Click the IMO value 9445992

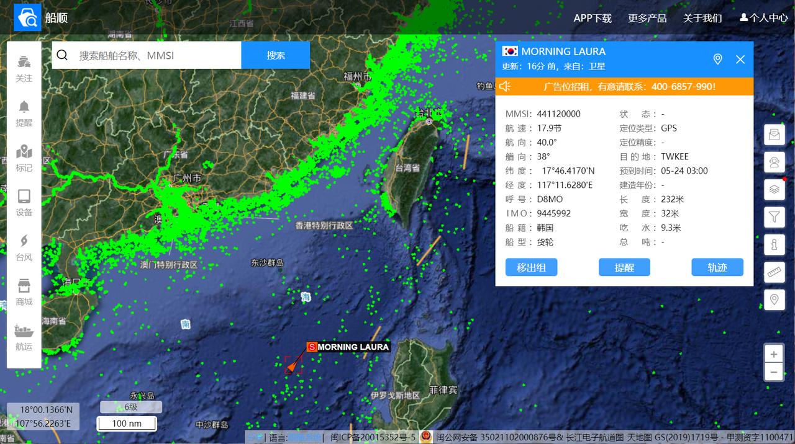(554, 213)
